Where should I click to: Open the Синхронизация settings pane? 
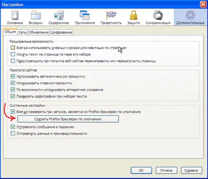pyautogui.click(x=158, y=17)
